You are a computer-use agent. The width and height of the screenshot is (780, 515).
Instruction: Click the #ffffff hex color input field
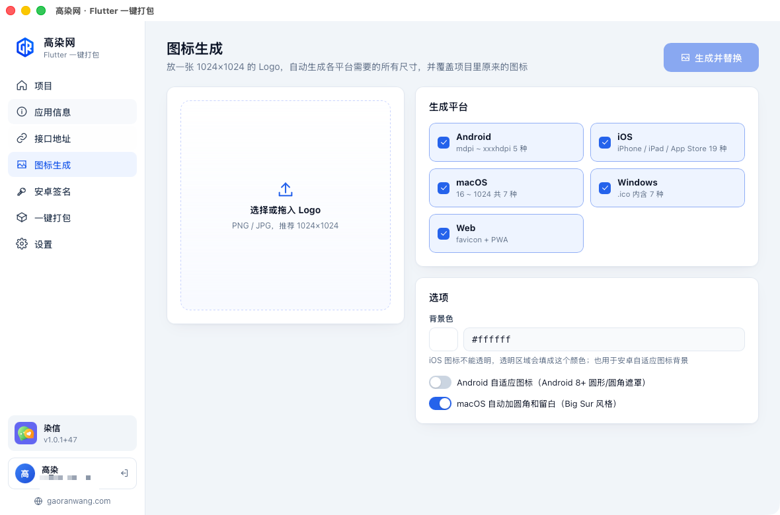point(604,339)
